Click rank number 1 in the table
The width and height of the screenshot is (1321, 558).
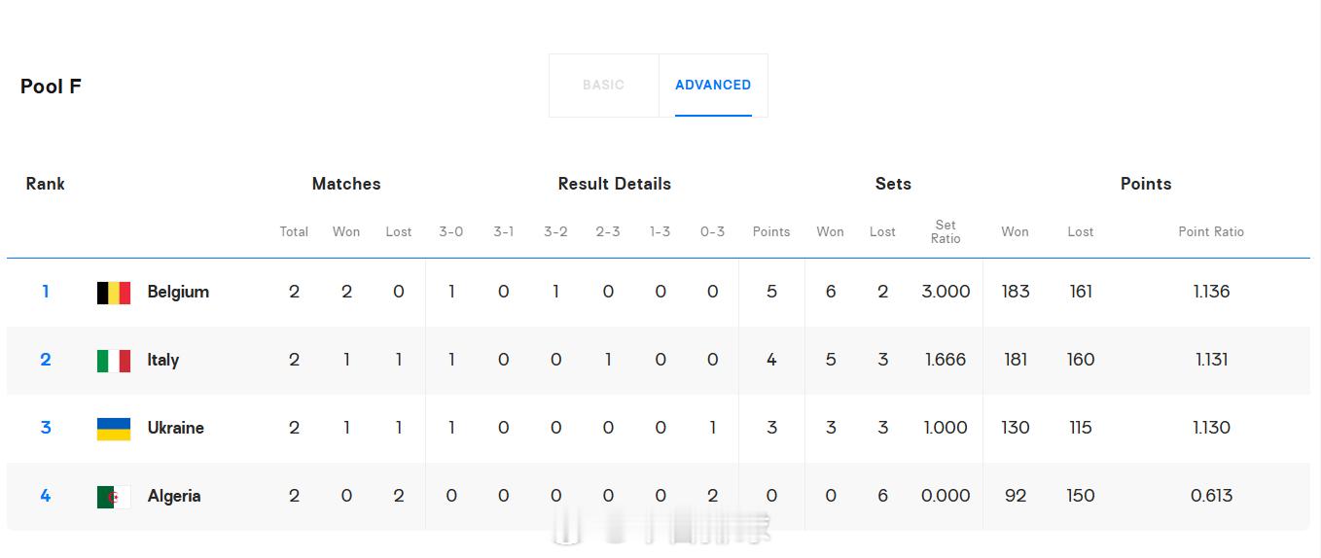(x=46, y=292)
